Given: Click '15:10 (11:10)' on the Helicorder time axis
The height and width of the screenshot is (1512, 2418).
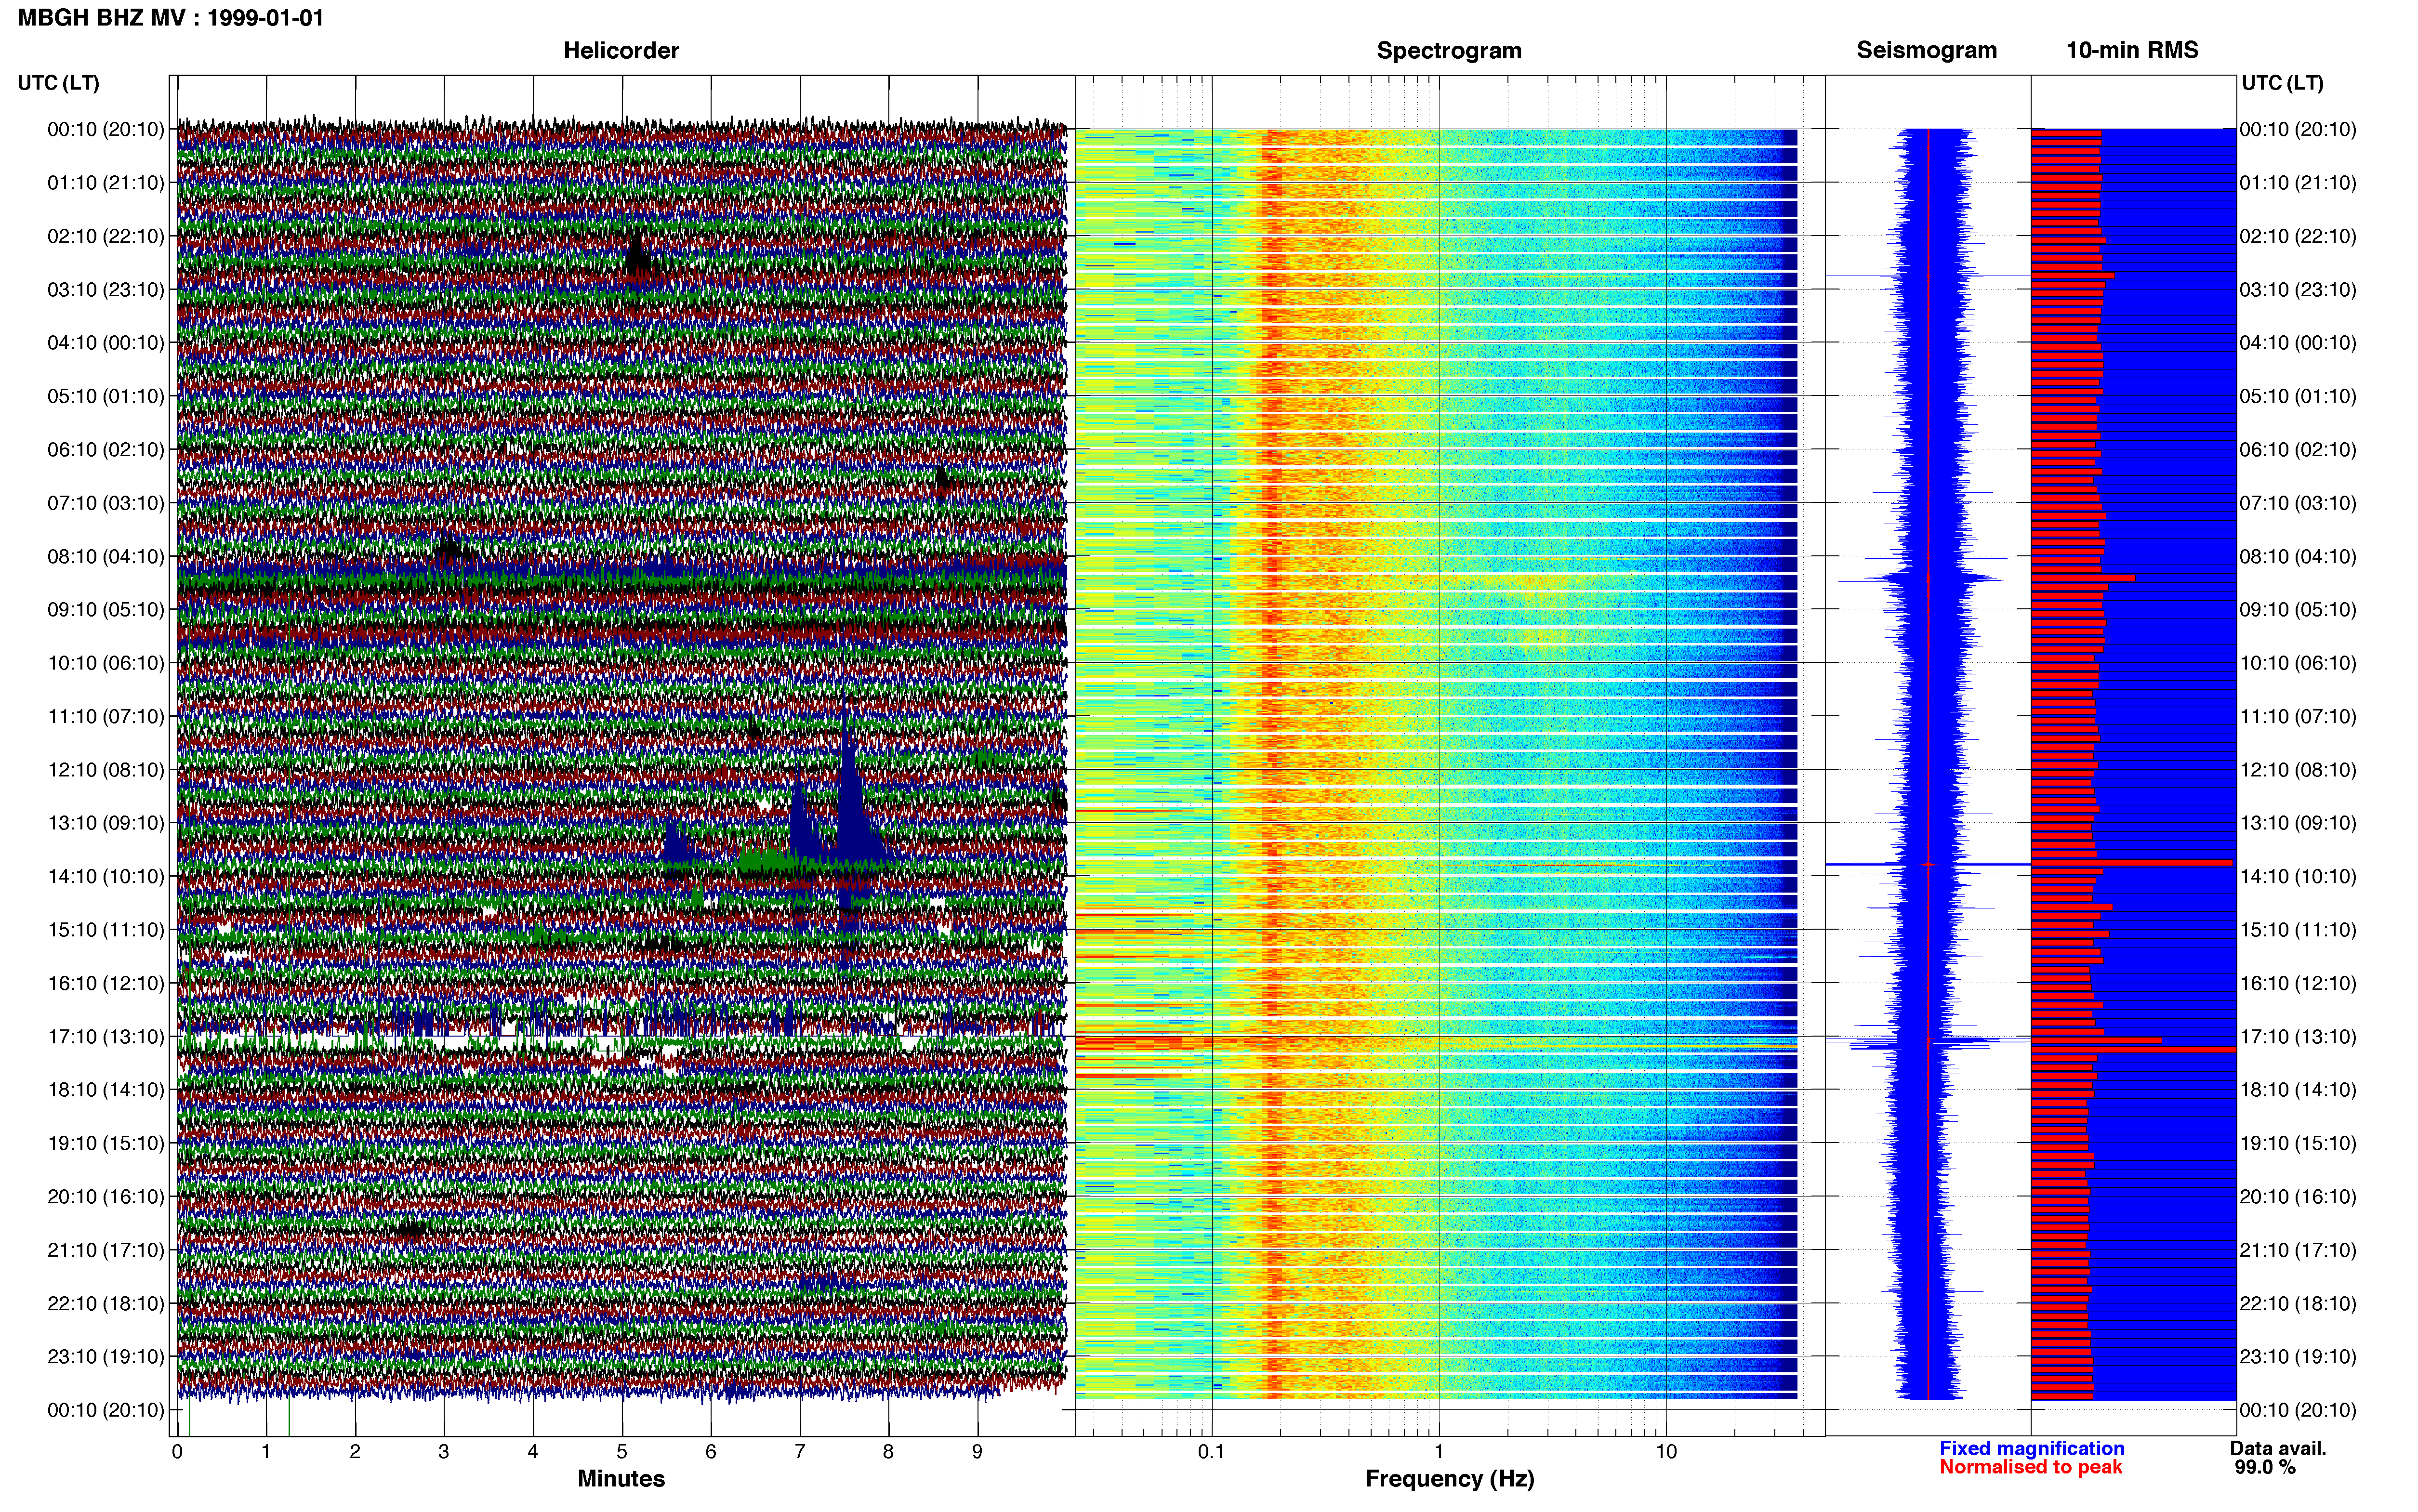Looking at the screenshot, I should click(x=106, y=930).
